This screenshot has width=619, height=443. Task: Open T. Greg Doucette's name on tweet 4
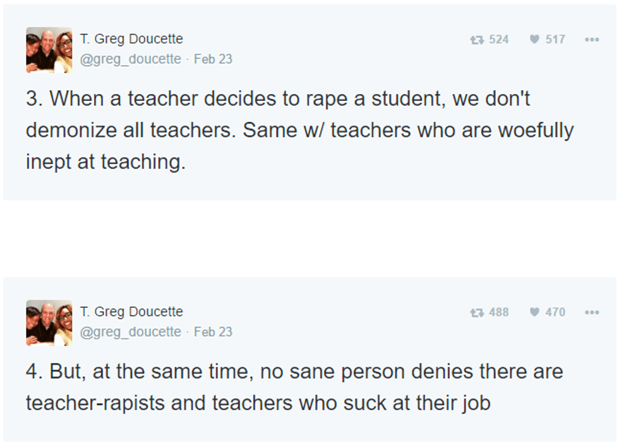click(x=131, y=312)
